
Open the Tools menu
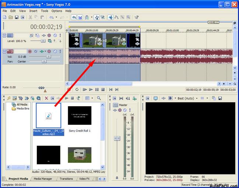pyautogui.click(x=45, y=11)
